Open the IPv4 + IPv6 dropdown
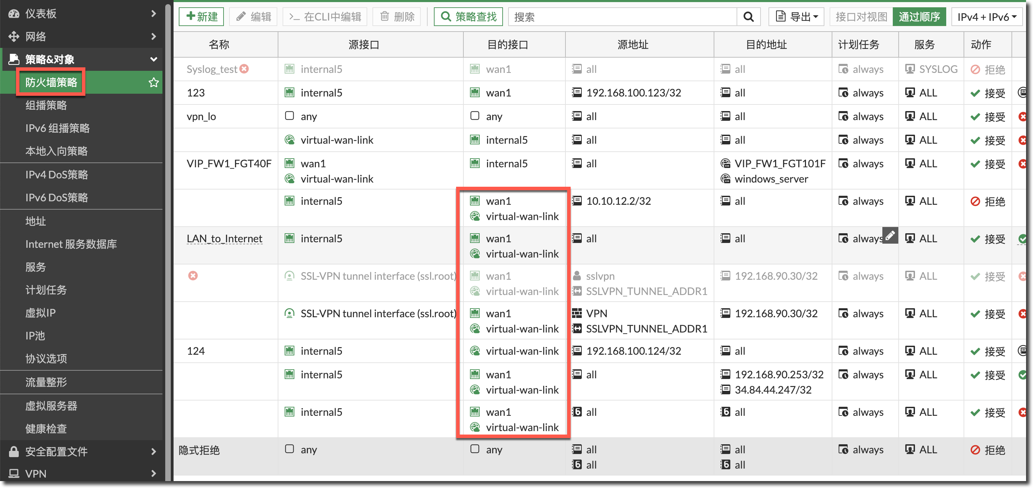This screenshot has height=488, width=1033. click(x=986, y=17)
